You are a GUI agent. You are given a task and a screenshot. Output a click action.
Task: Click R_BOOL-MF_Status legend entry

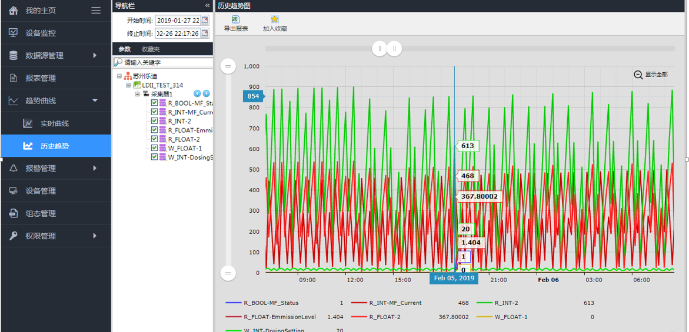(284, 303)
